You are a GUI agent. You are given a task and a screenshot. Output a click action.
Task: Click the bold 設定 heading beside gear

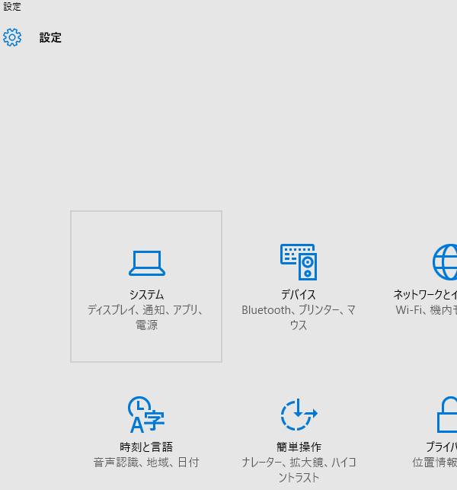click(50, 37)
